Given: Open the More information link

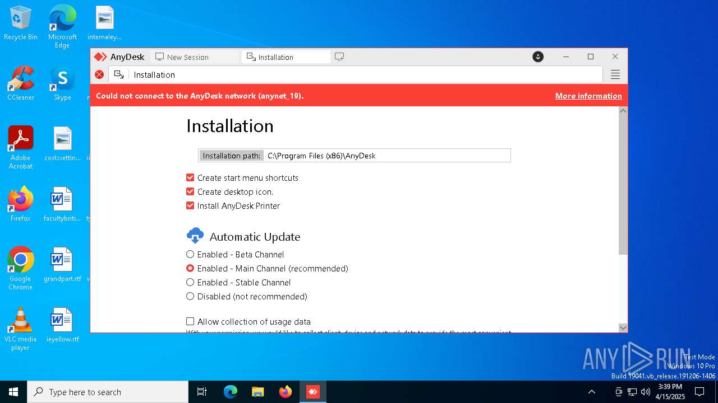Looking at the screenshot, I should [x=588, y=96].
